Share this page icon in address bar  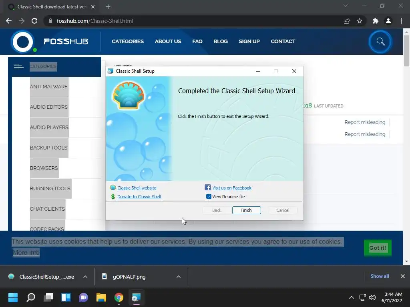(347, 21)
